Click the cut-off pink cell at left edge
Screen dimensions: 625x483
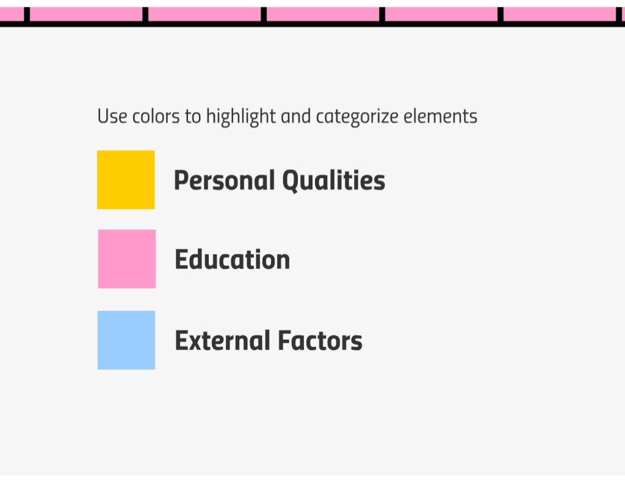pos(12,14)
